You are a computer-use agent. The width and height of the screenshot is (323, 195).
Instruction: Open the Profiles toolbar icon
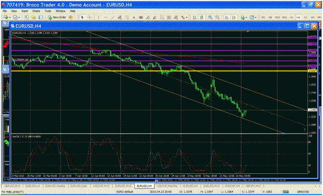pyautogui.click(x=15, y=18)
